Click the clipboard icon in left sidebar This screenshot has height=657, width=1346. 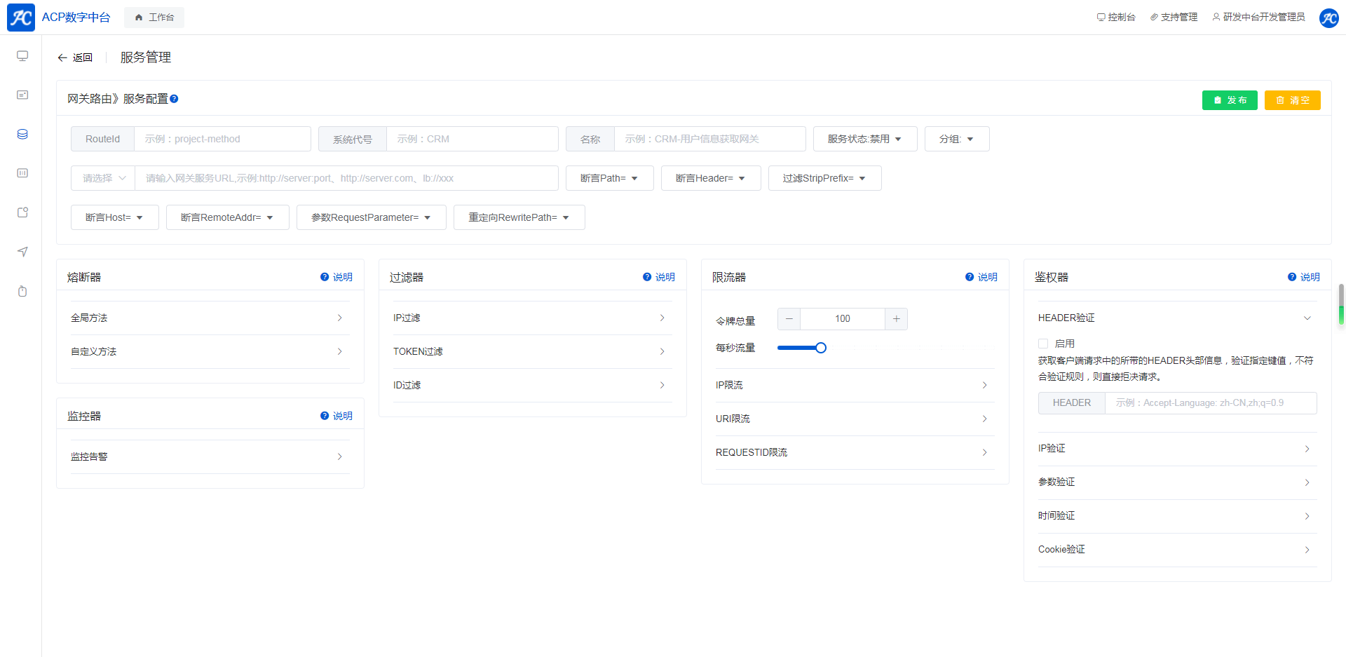[x=22, y=291]
